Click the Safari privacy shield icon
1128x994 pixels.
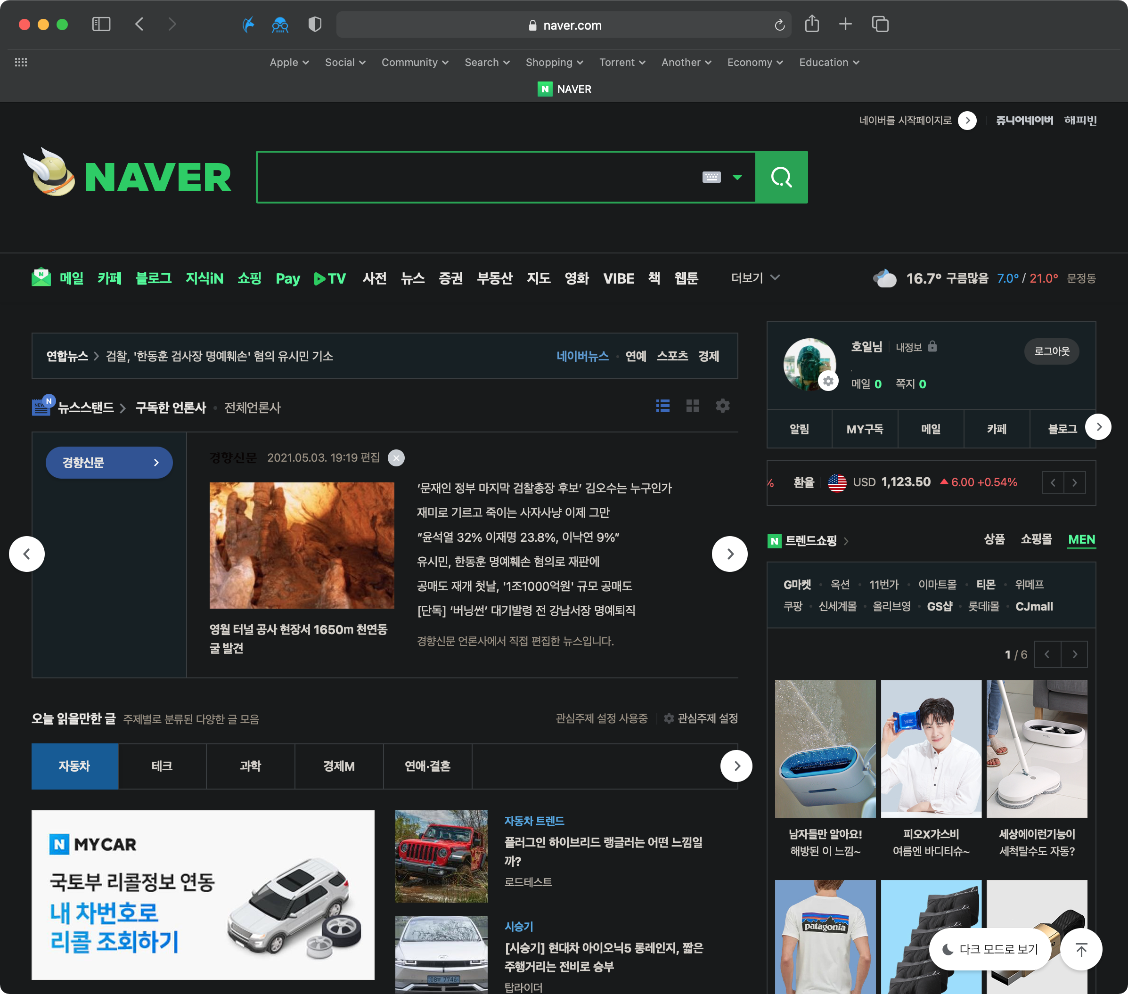coord(315,24)
